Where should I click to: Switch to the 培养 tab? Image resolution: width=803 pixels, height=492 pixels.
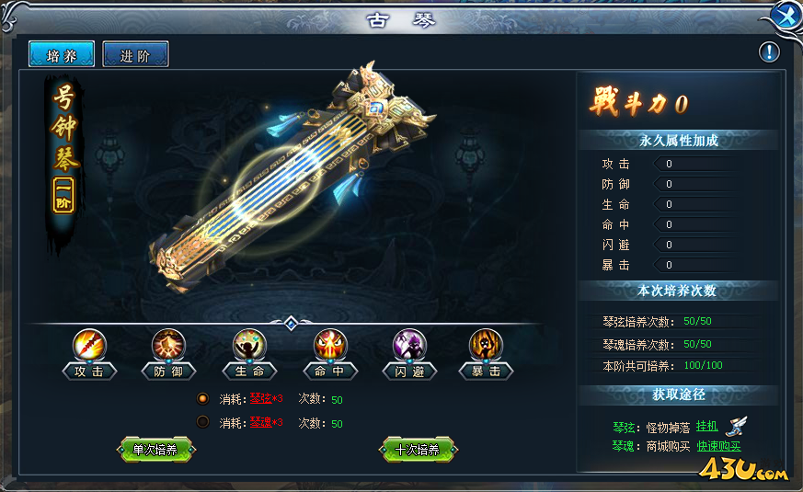point(62,54)
